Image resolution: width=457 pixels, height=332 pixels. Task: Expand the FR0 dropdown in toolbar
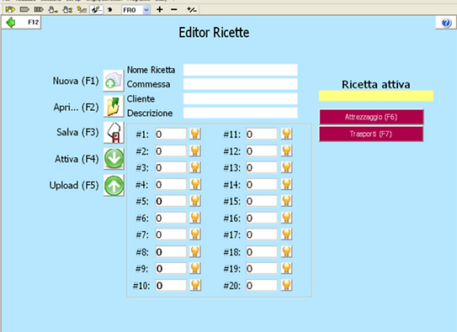[146, 10]
